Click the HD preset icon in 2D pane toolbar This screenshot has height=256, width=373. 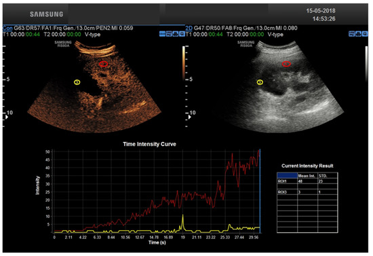(351, 34)
